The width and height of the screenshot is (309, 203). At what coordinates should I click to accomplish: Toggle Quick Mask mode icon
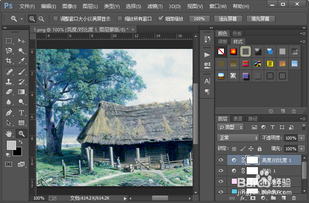(x=9, y=164)
